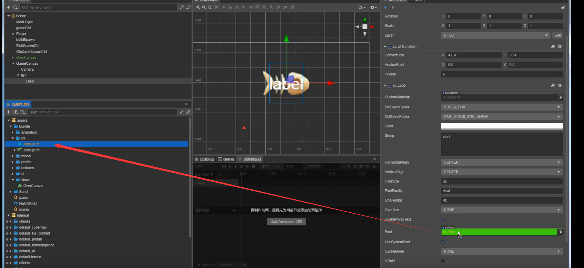Click the Font asset picker icon

tap(560, 232)
